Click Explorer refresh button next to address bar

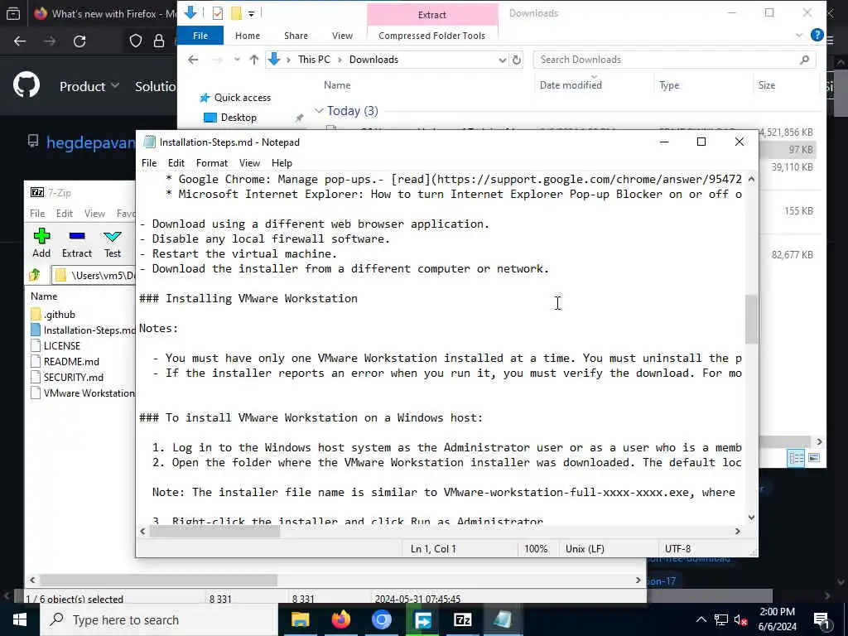click(x=517, y=60)
